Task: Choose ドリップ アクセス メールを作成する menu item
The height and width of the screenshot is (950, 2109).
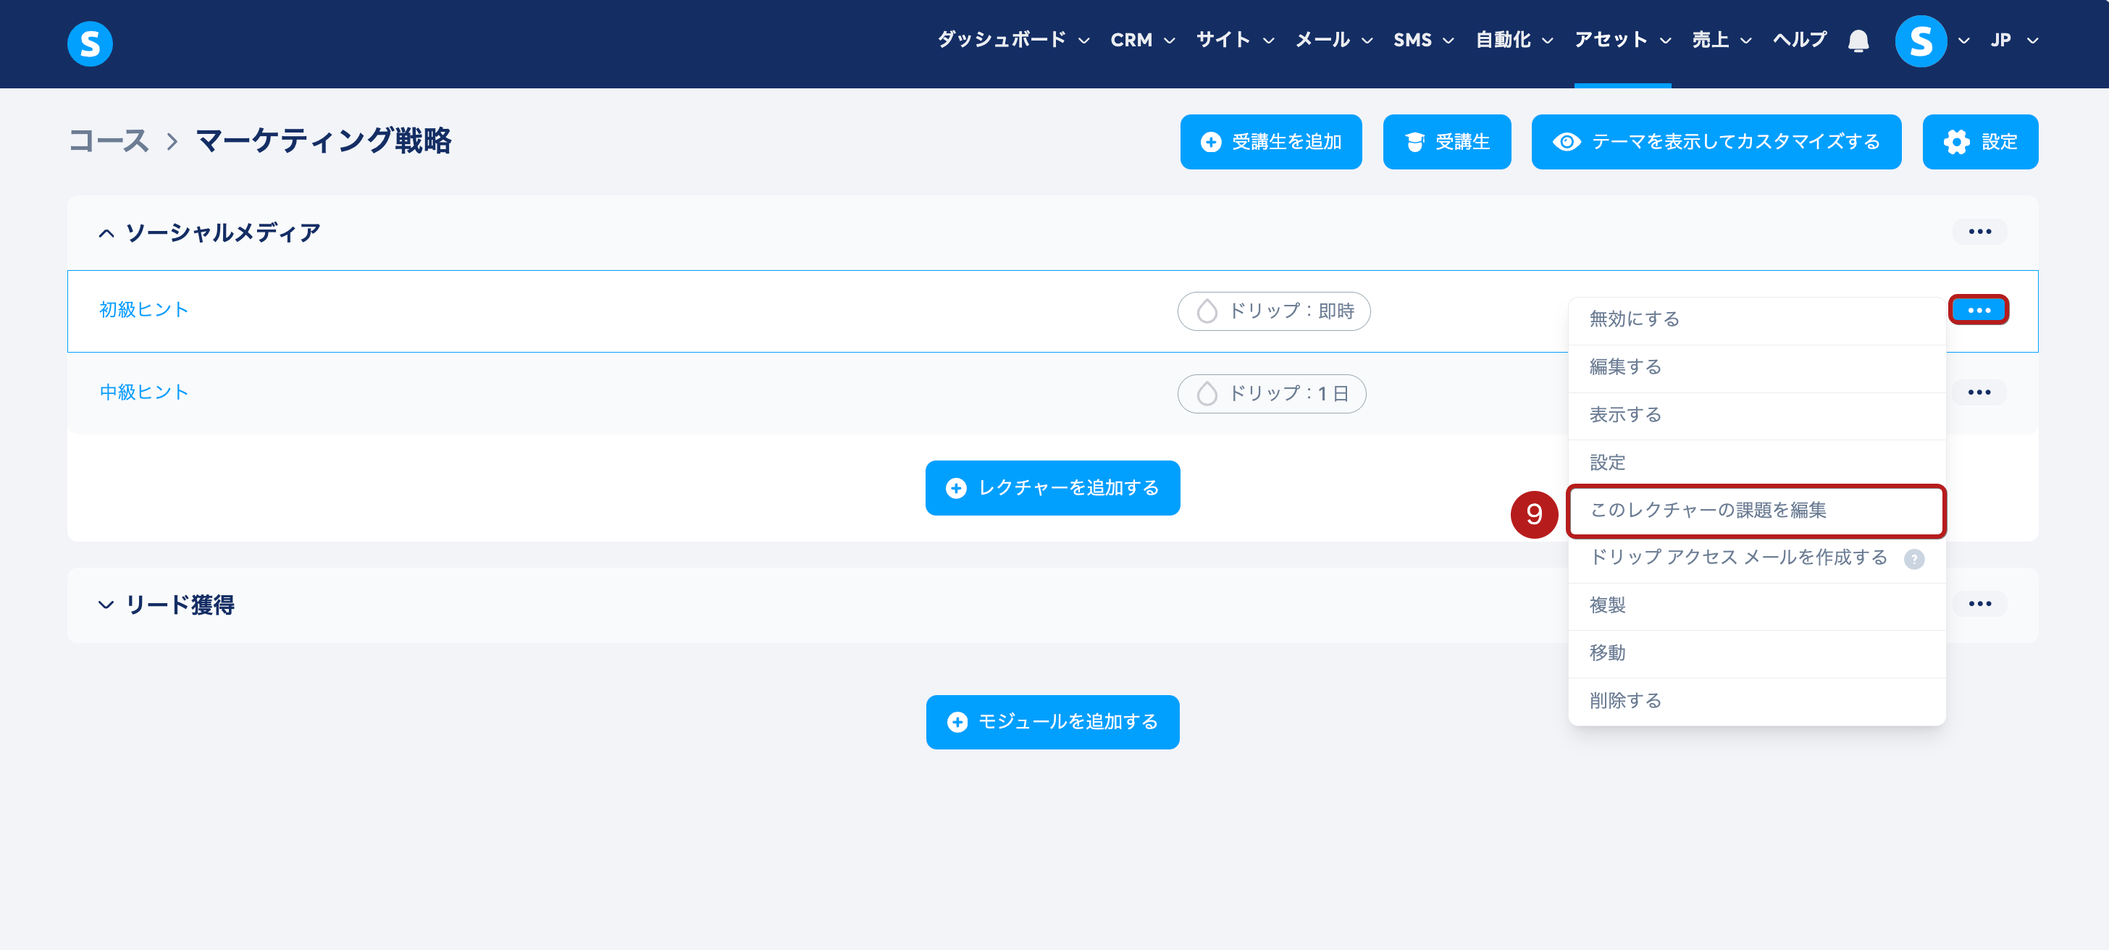Action: click(x=1756, y=558)
